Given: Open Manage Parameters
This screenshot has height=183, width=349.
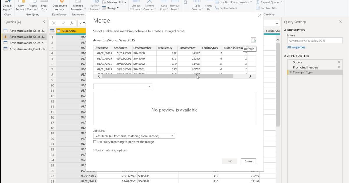Looking at the screenshot, I should click(x=78, y=6).
